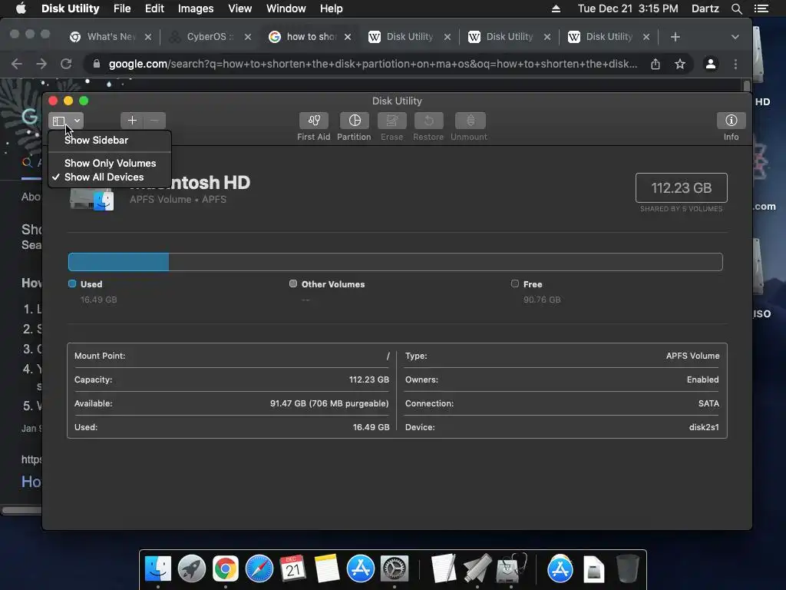Click the blue Used portion of storage bar
This screenshot has width=786, height=590.
119,262
